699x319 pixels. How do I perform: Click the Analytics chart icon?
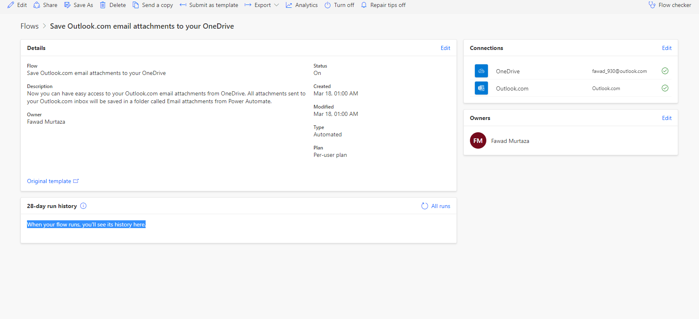289,5
